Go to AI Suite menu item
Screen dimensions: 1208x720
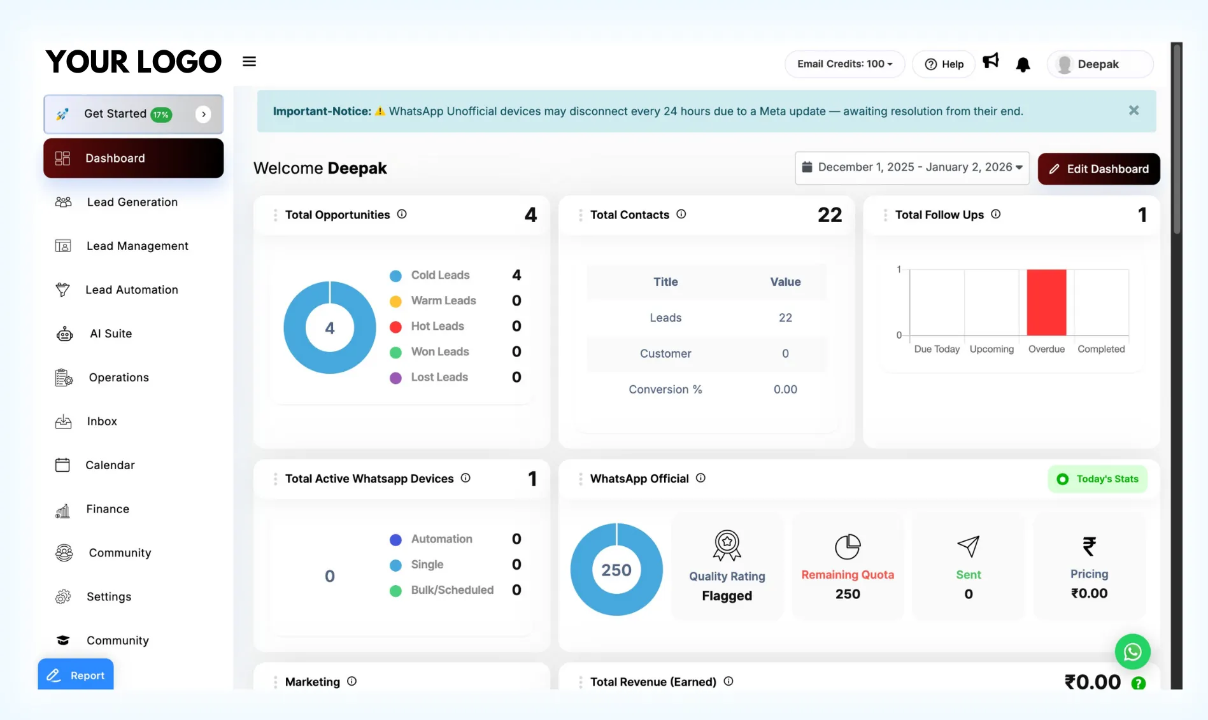[111, 334]
